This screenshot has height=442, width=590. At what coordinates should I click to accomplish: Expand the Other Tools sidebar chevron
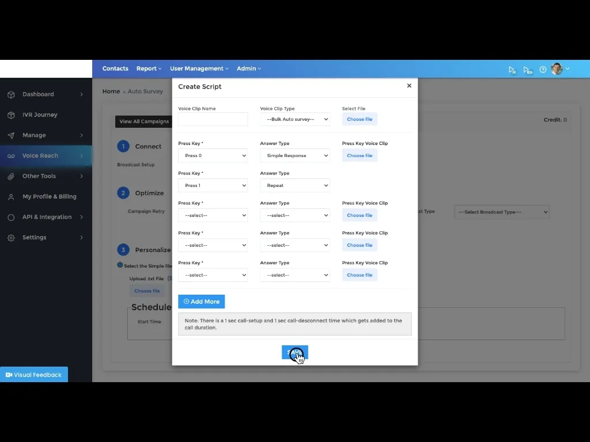tap(81, 176)
